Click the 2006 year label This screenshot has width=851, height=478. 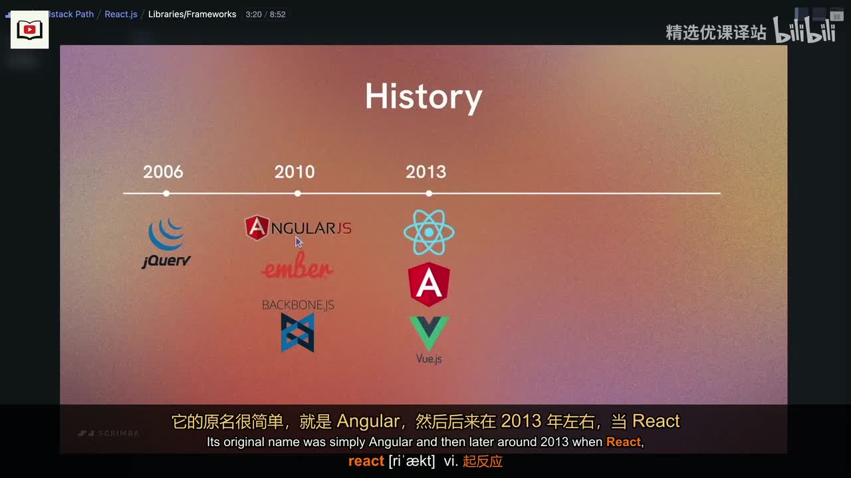163,172
